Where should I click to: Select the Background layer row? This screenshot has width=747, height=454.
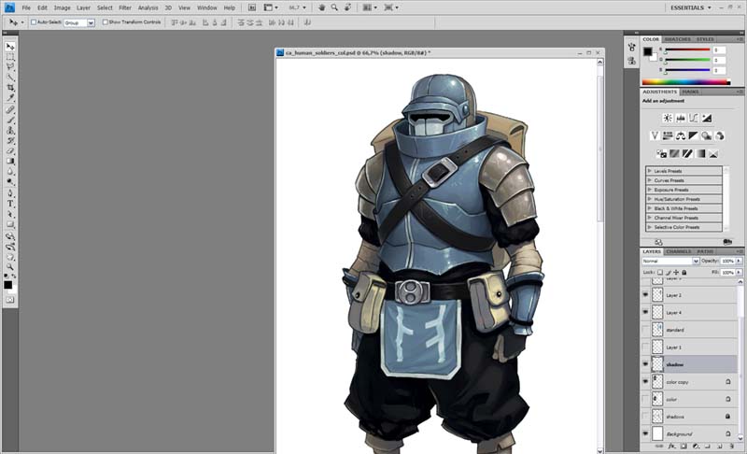[x=688, y=434]
